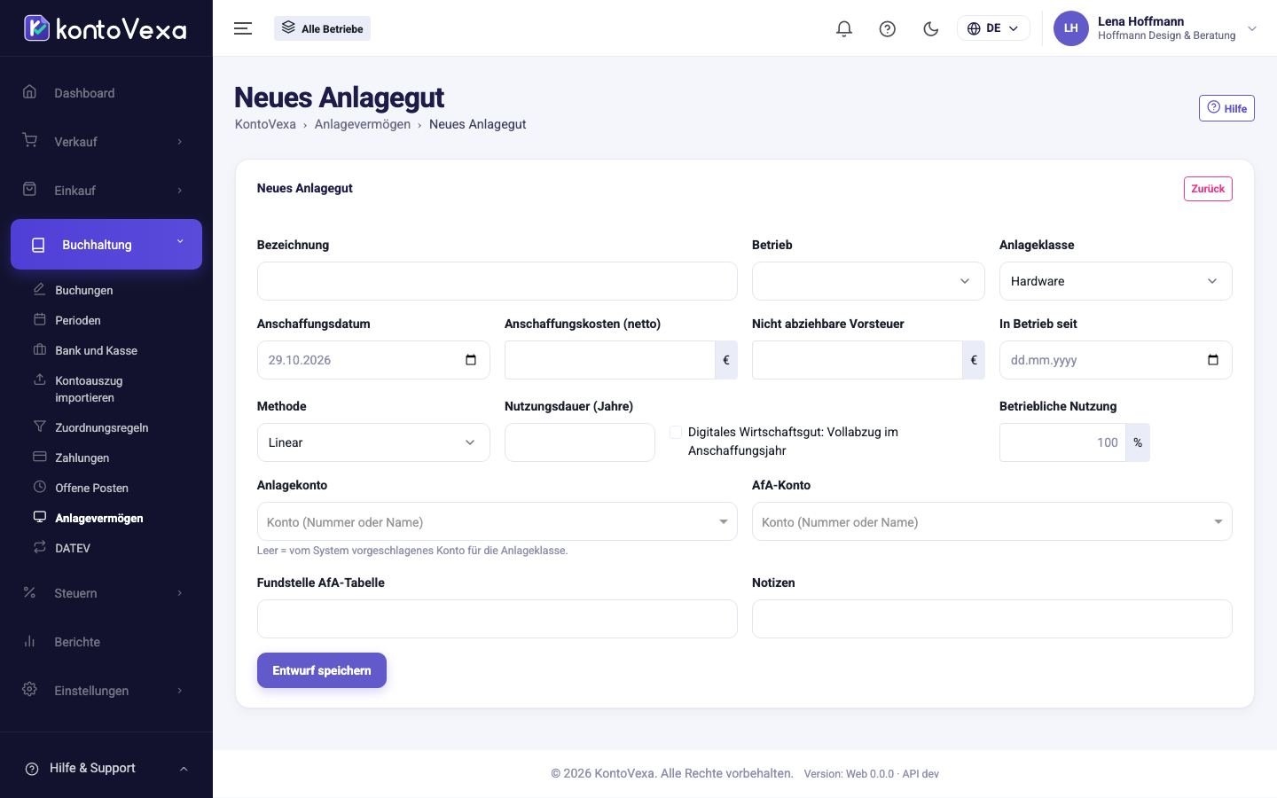Image resolution: width=1277 pixels, height=798 pixels.
Task: Focus the Nutzungsdauer (Jahre) field
Action: click(580, 442)
